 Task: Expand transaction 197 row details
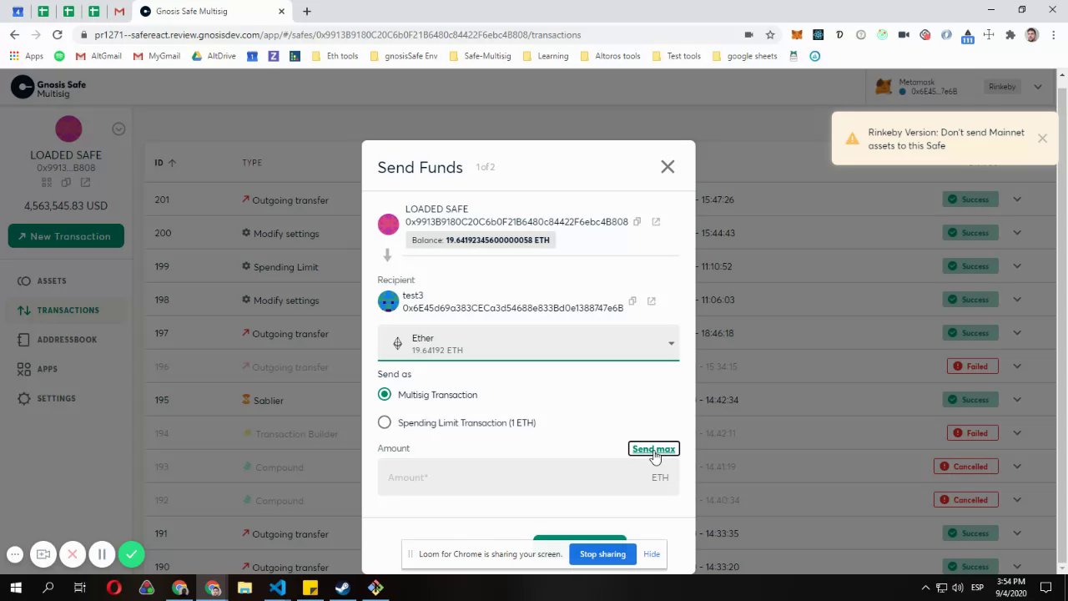[1017, 333]
